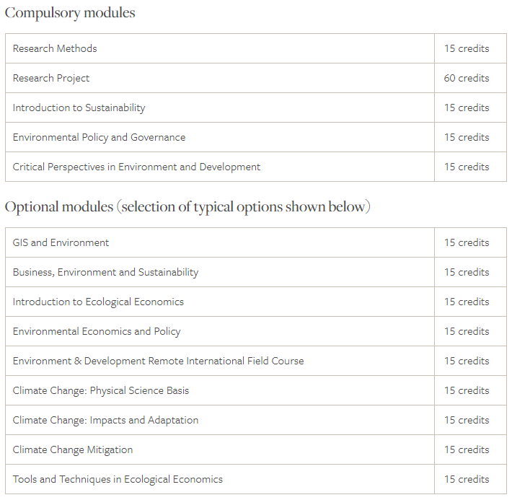The width and height of the screenshot is (512, 500).
Task: Select Tools and Techniques in Ecological Economics
Action: tap(118, 479)
